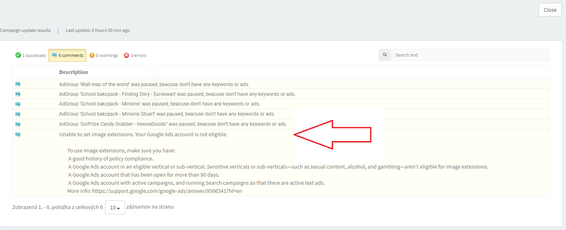The height and width of the screenshot is (230, 566).
Task: Click the support.google.com More info URL
Action: tap(167, 191)
